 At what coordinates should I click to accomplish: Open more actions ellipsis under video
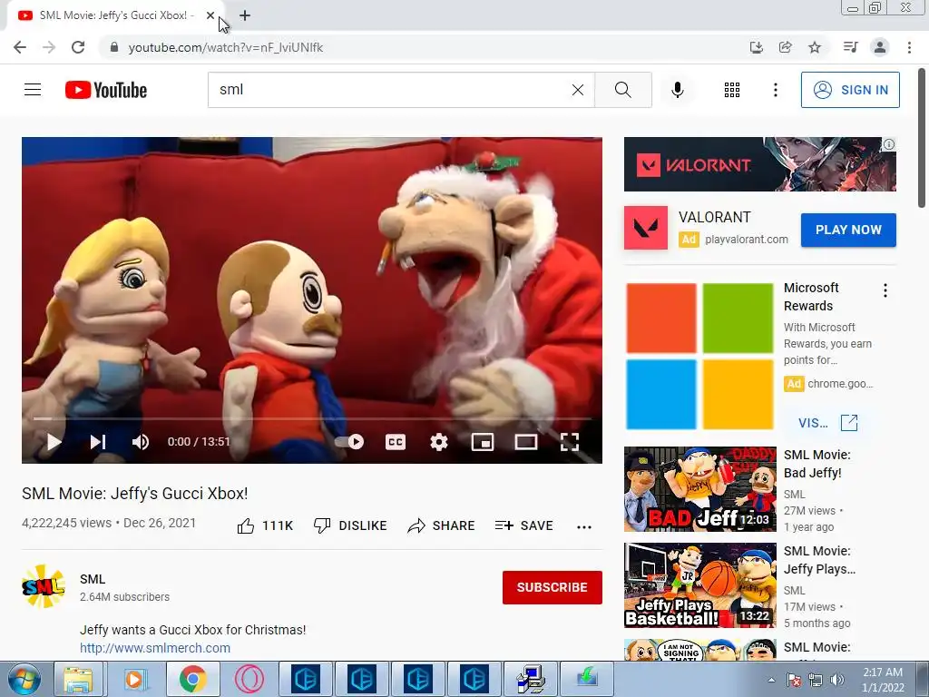pyautogui.click(x=584, y=527)
